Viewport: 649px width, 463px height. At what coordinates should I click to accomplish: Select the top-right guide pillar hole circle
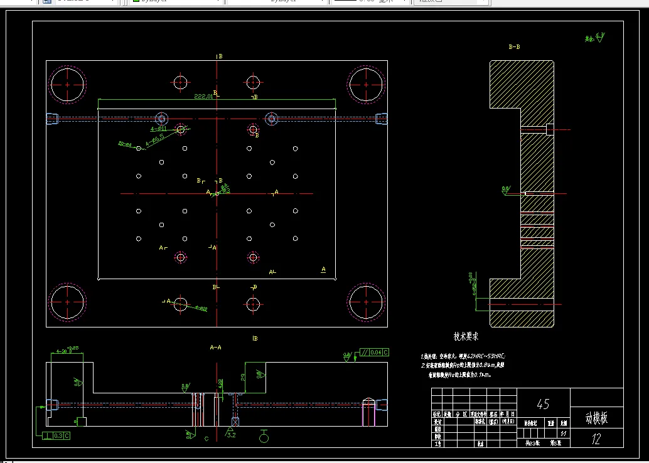366,85
